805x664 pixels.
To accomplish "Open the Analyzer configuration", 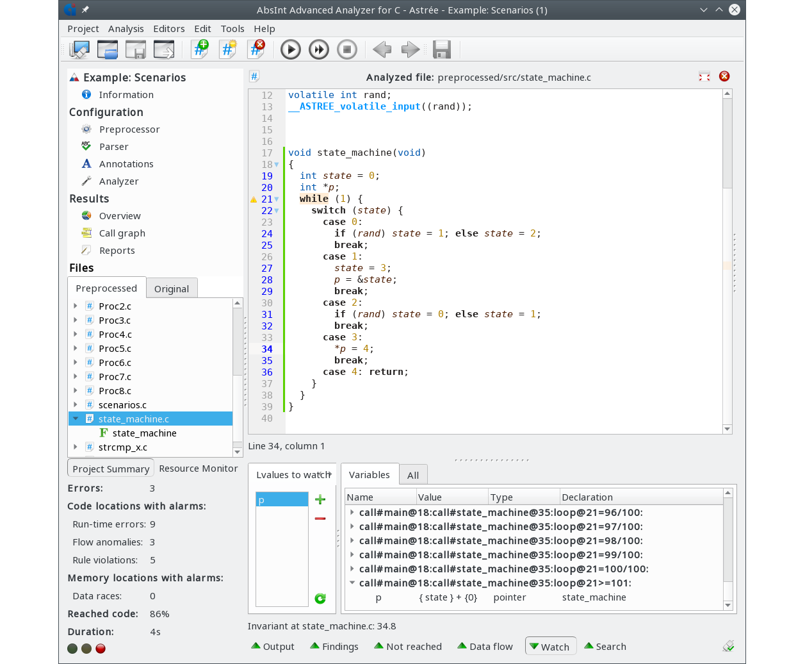I will (119, 181).
